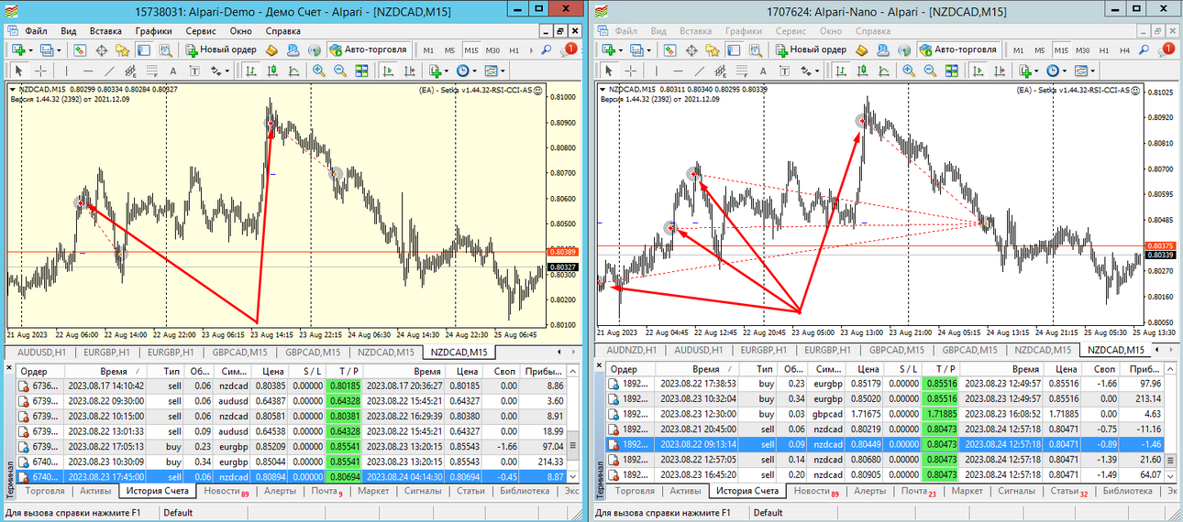
Task: Open templates dropdown in Alpari-Nano toolbar
Action: tap(1092, 70)
